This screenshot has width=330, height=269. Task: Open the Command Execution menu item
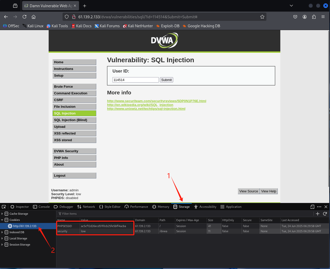(x=74, y=93)
